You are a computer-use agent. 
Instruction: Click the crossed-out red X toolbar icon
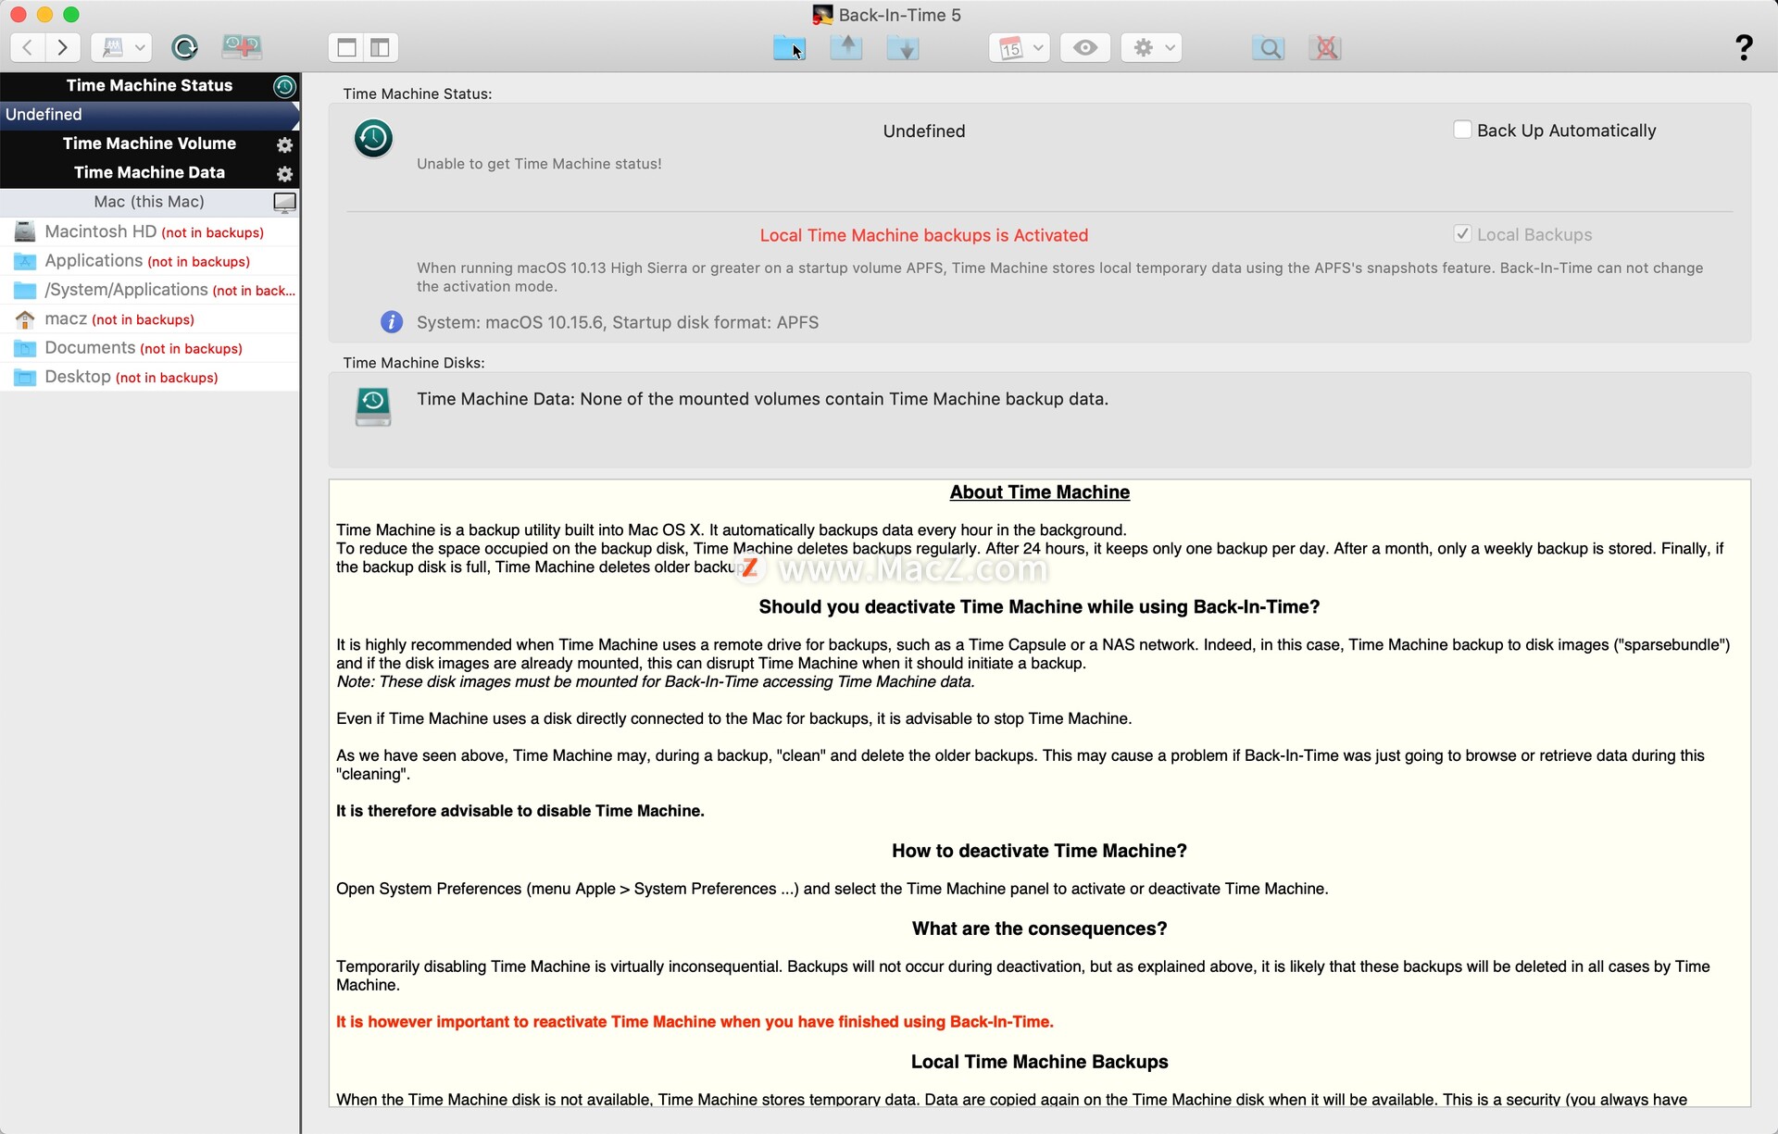(1326, 47)
